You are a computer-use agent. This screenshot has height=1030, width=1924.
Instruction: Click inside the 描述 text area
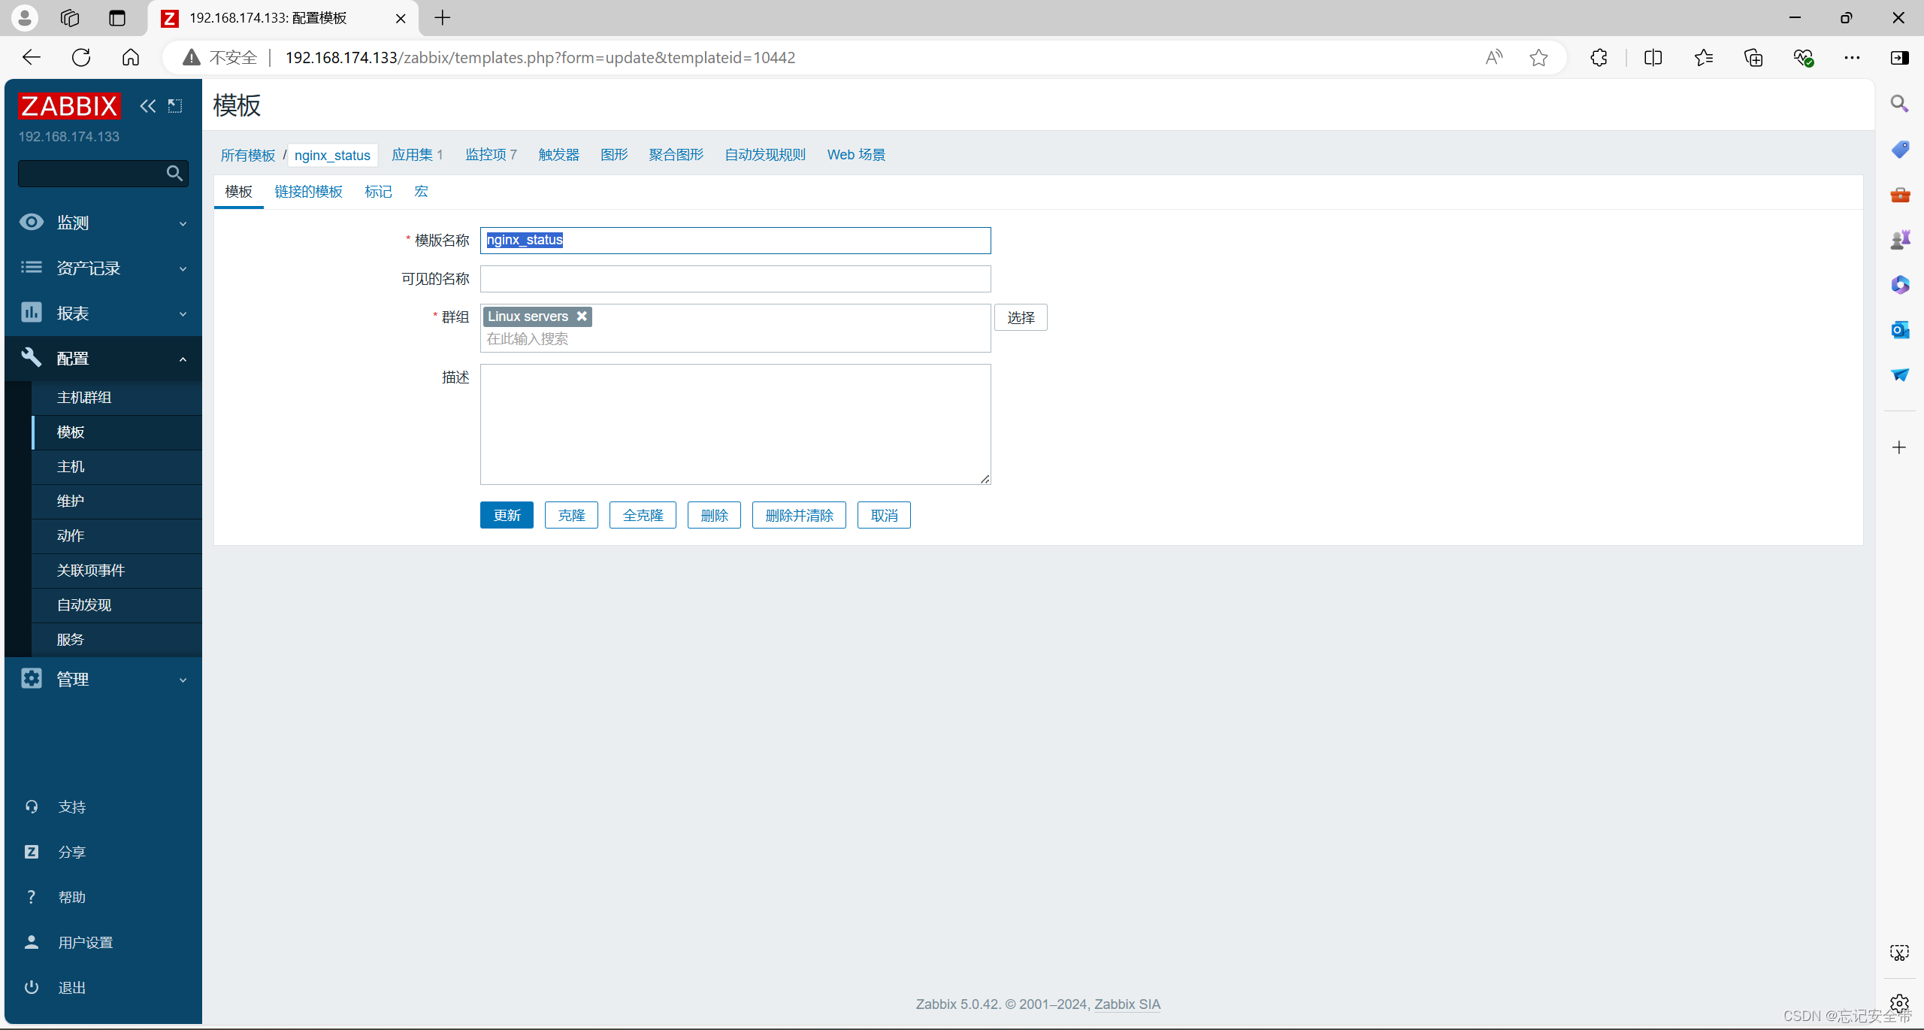735,424
